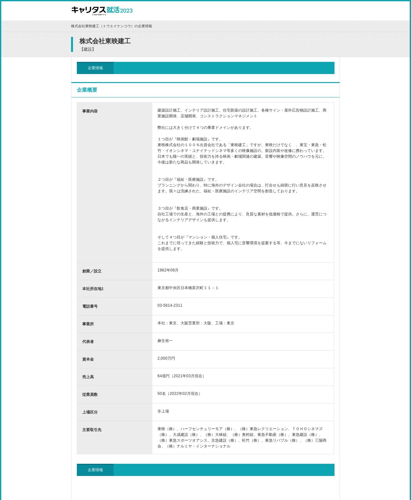
Task: Click the 従業員数 row label
Action: tap(90, 395)
